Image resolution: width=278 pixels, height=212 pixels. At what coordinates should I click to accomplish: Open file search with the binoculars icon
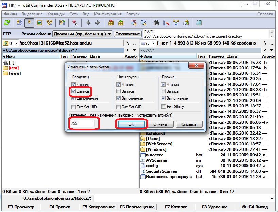(157, 23)
